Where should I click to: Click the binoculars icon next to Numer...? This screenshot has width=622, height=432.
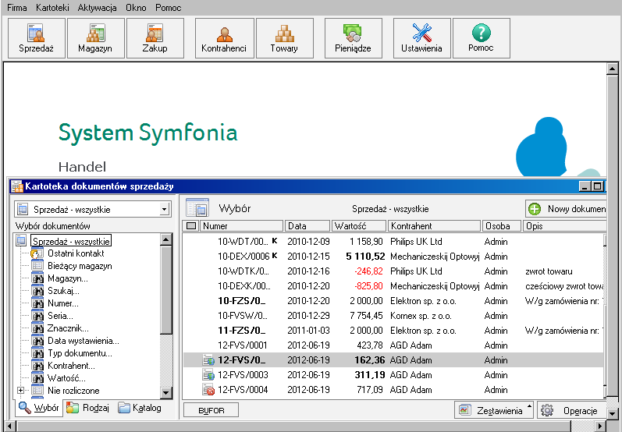(37, 303)
